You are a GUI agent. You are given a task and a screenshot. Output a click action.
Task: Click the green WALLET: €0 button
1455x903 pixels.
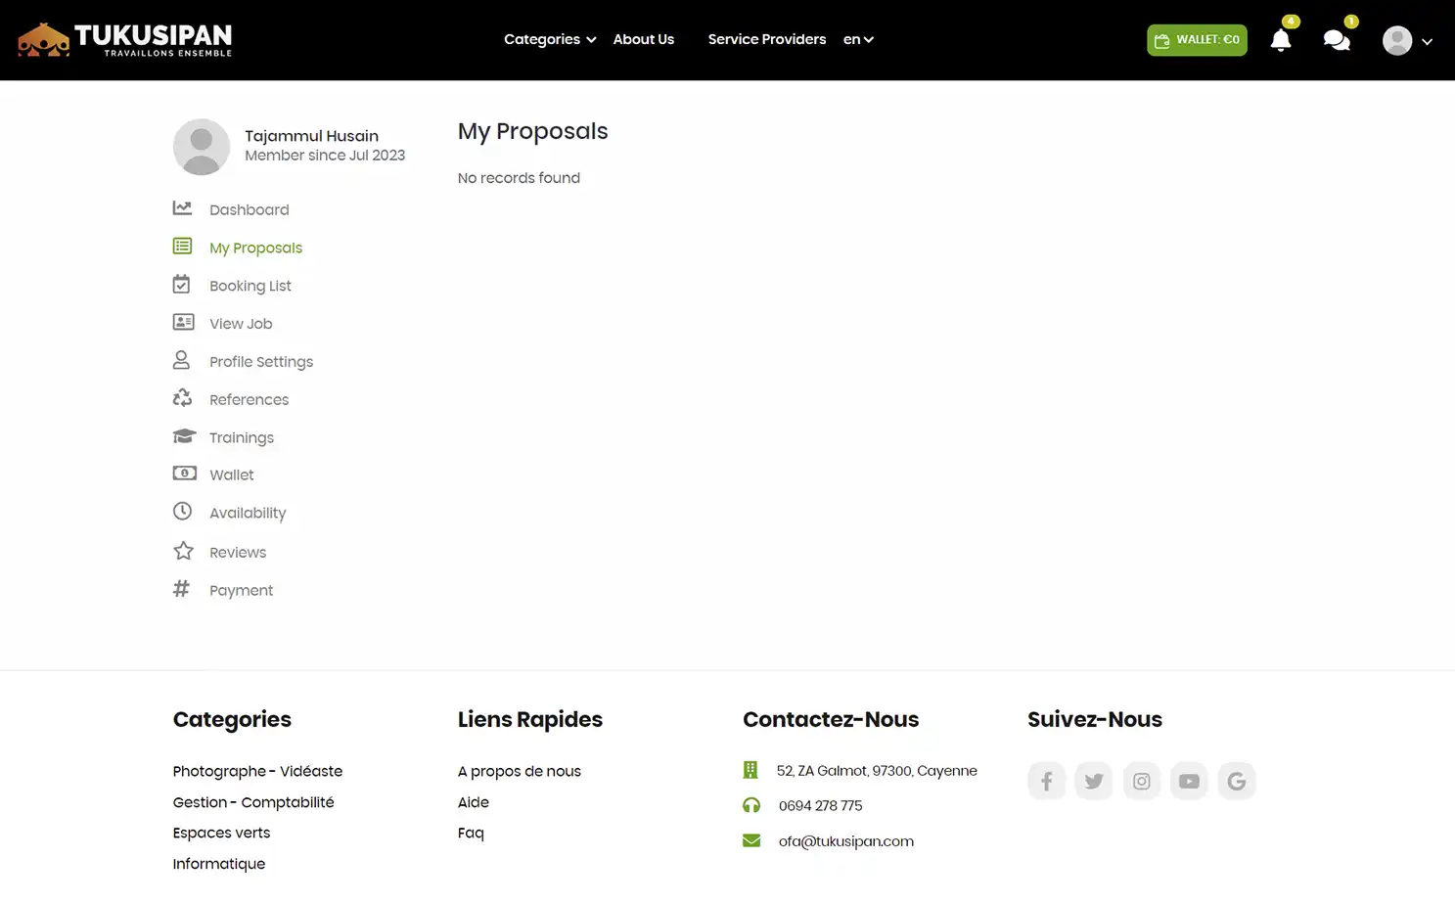[1196, 40]
